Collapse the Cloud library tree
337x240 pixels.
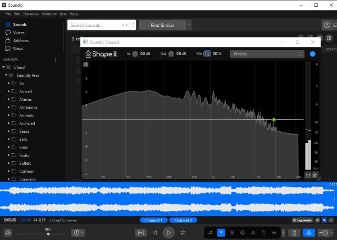click(3, 67)
